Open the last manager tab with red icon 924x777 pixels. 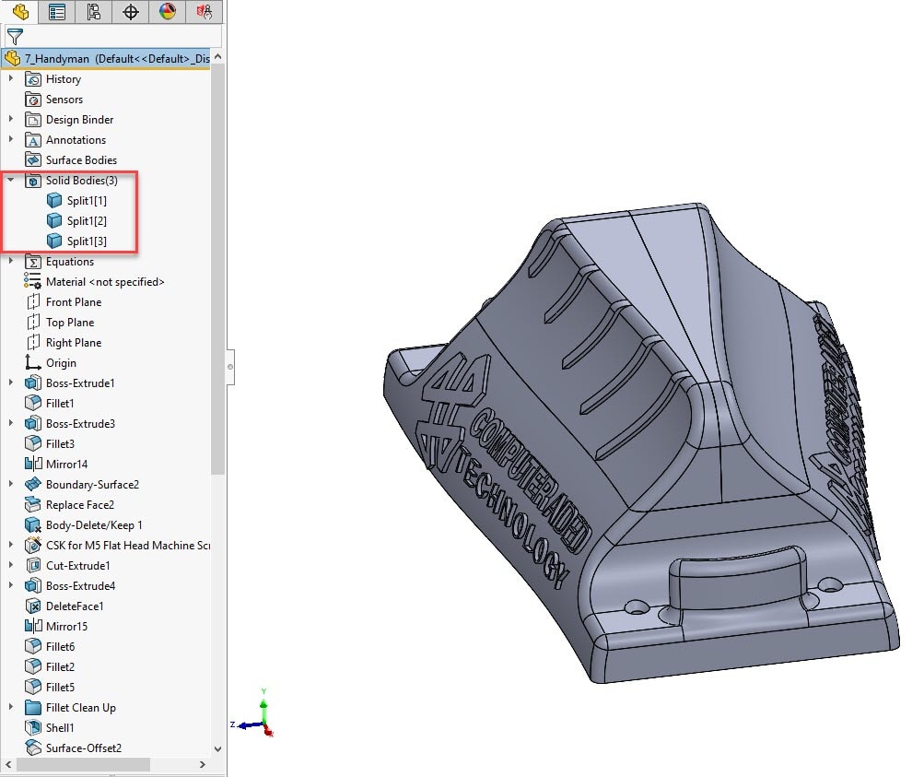pos(204,12)
